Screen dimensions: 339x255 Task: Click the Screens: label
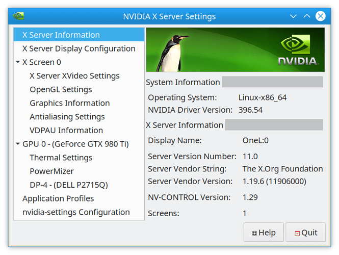pos(164,214)
